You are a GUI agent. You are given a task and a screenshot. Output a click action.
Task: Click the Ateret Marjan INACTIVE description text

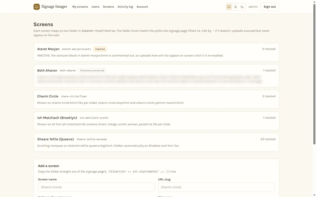(130, 56)
